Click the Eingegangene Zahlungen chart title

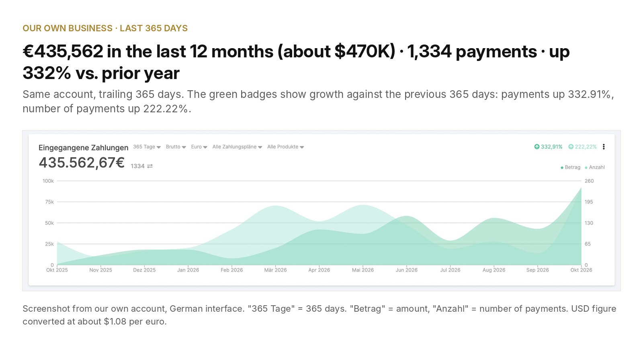(84, 148)
